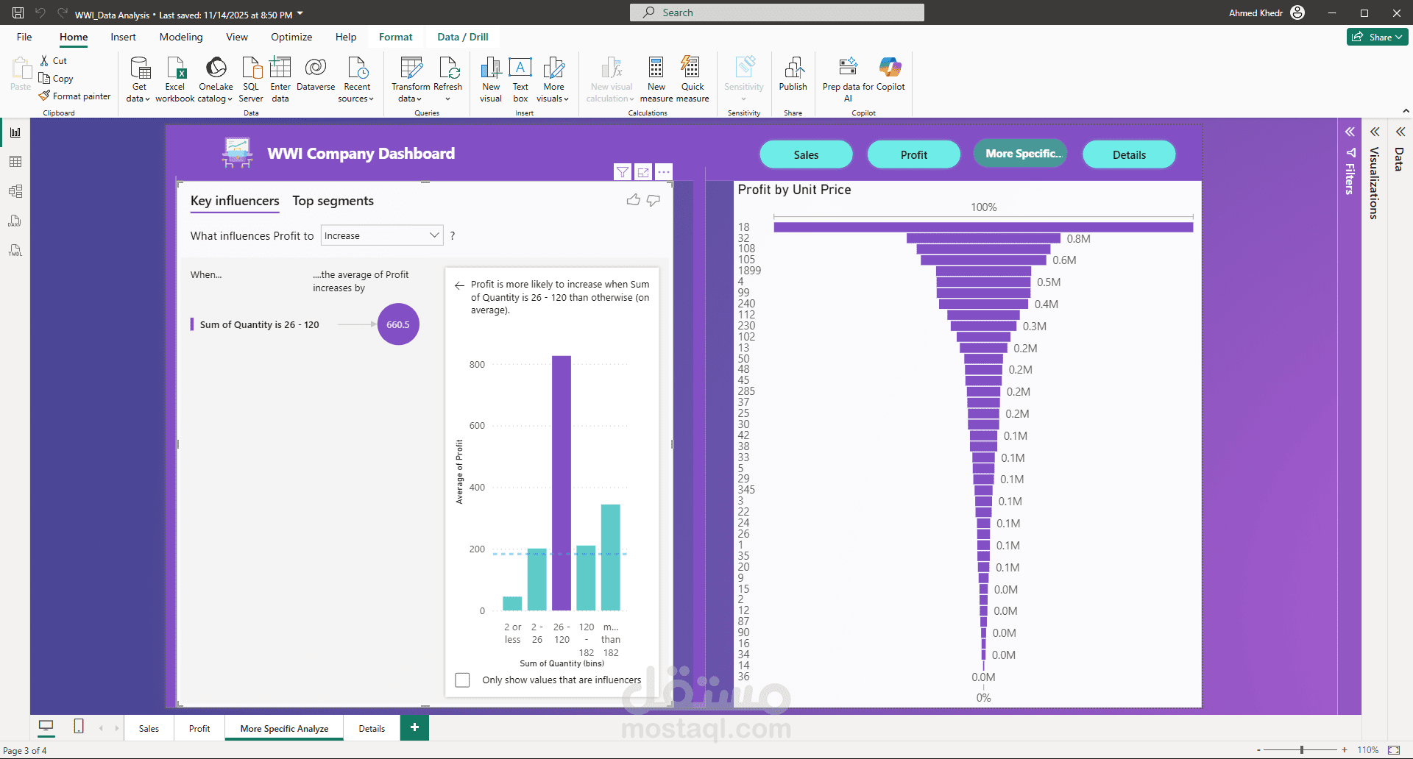The width and height of the screenshot is (1413, 759).
Task: Launch Copilot from the ribbon
Action: point(890,74)
